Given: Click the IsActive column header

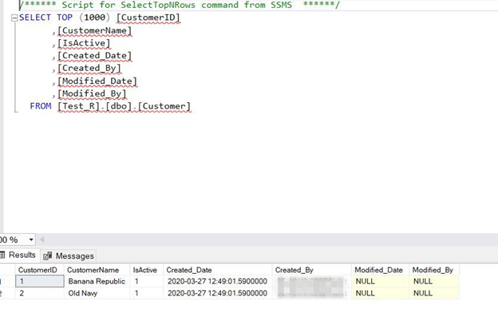Looking at the screenshot, I should (144, 270).
